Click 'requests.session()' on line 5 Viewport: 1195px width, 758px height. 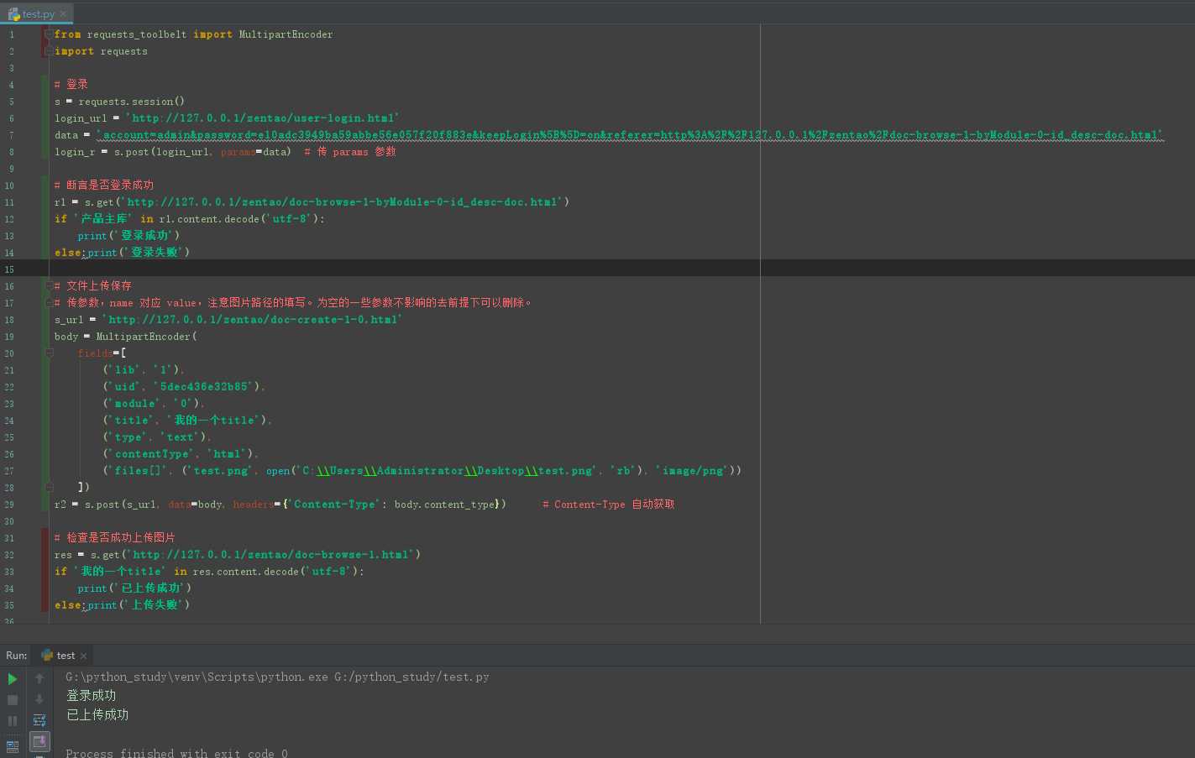pos(132,102)
